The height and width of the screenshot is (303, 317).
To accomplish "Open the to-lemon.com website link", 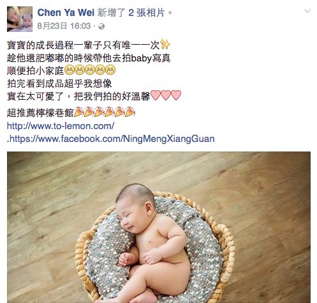I will pyautogui.click(x=61, y=126).
